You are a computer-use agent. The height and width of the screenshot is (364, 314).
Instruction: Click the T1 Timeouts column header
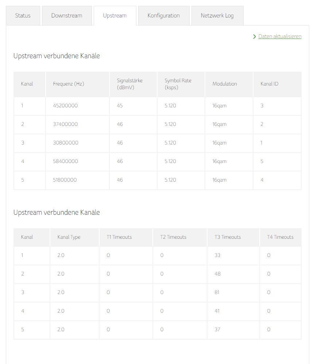[119, 237]
